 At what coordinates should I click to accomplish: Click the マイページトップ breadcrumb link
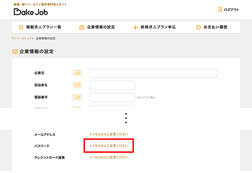21,38
